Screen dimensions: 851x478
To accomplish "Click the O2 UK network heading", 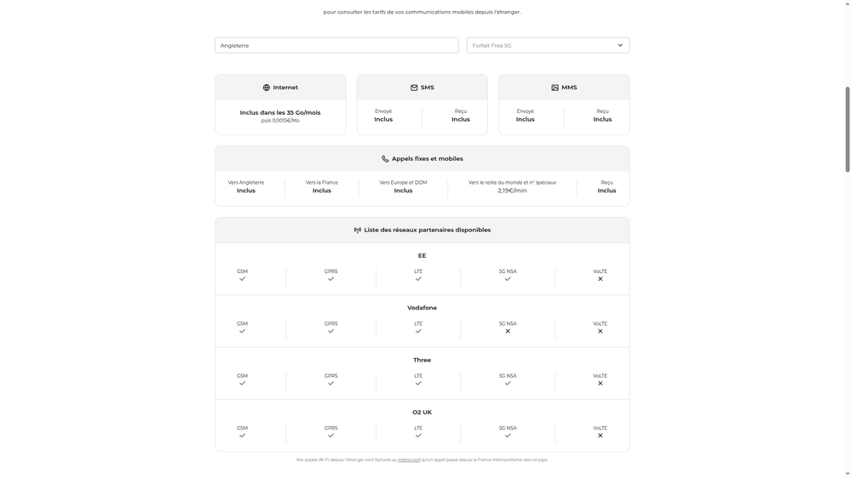I will 422,413.
